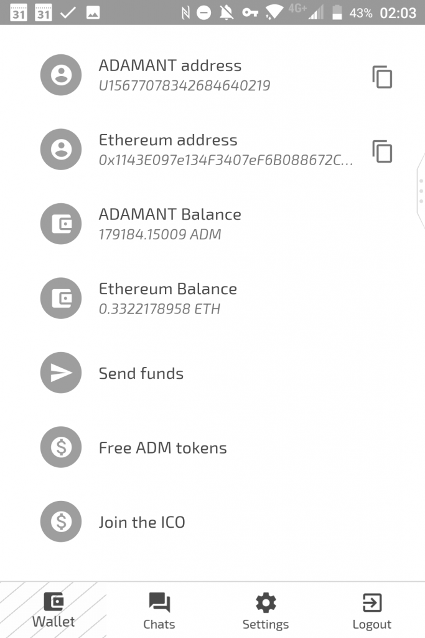This screenshot has width=425, height=638.
Task: Log out using the Logout tab
Action: 372,611
